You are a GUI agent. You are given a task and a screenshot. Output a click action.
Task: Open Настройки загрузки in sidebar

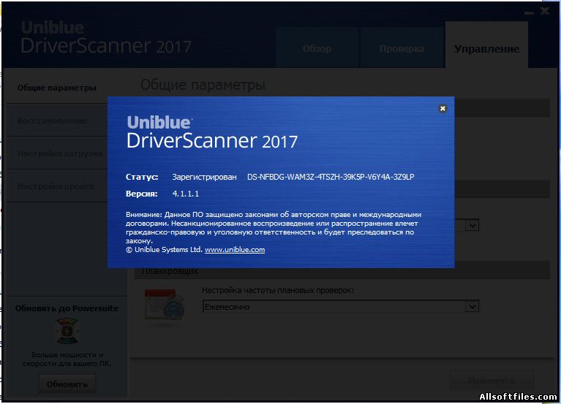(57, 153)
